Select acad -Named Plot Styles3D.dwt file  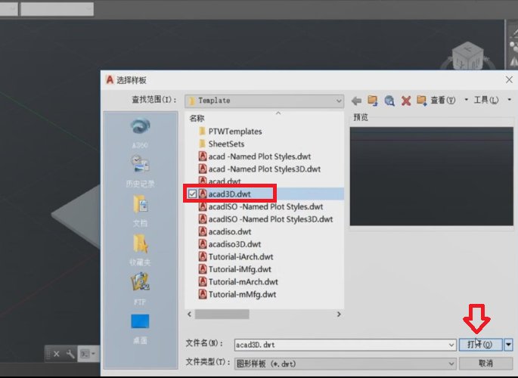point(259,169)
